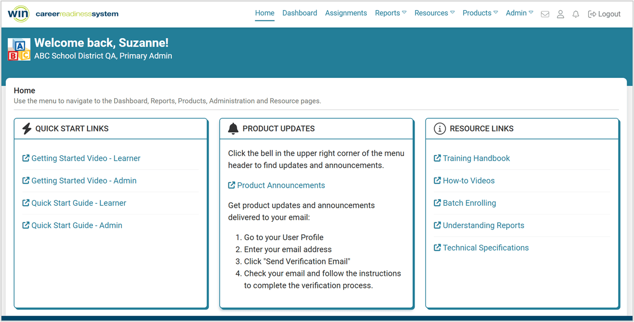634x322 pixels.
Task: Open the mail envelope icon in header
Action: (545, 14)
